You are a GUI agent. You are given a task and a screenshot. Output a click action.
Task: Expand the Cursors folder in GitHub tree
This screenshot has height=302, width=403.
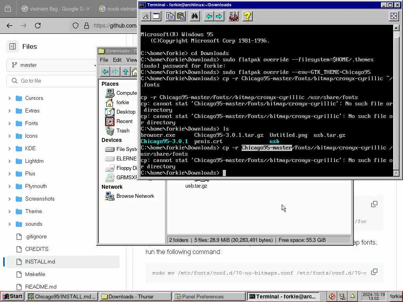pyautogui.click(x=9, y=98)
